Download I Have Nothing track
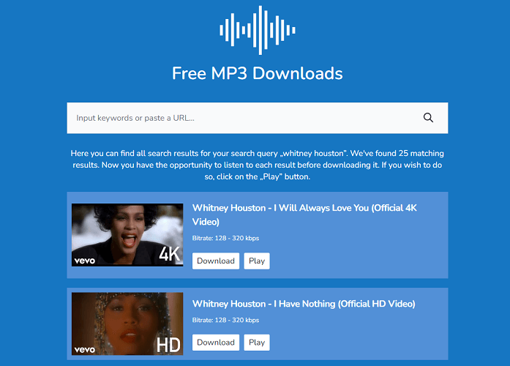This screenshot has width=510, height=366. point(216,343)
